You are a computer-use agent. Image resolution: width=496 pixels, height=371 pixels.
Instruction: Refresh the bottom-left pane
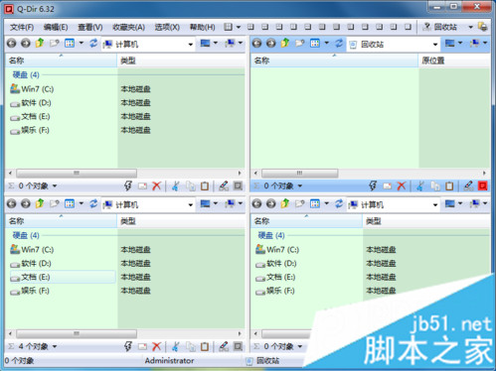(x=93, y=203)
